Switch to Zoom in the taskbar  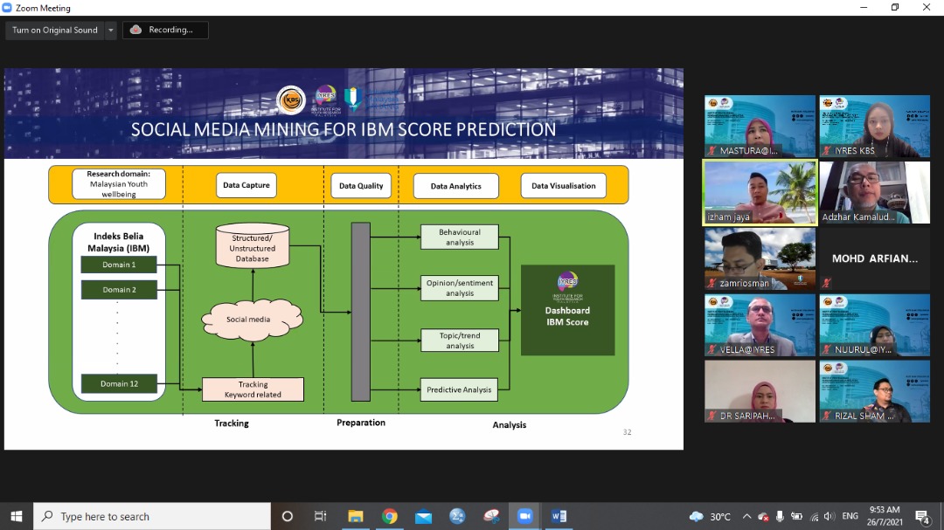coord(524,516)
